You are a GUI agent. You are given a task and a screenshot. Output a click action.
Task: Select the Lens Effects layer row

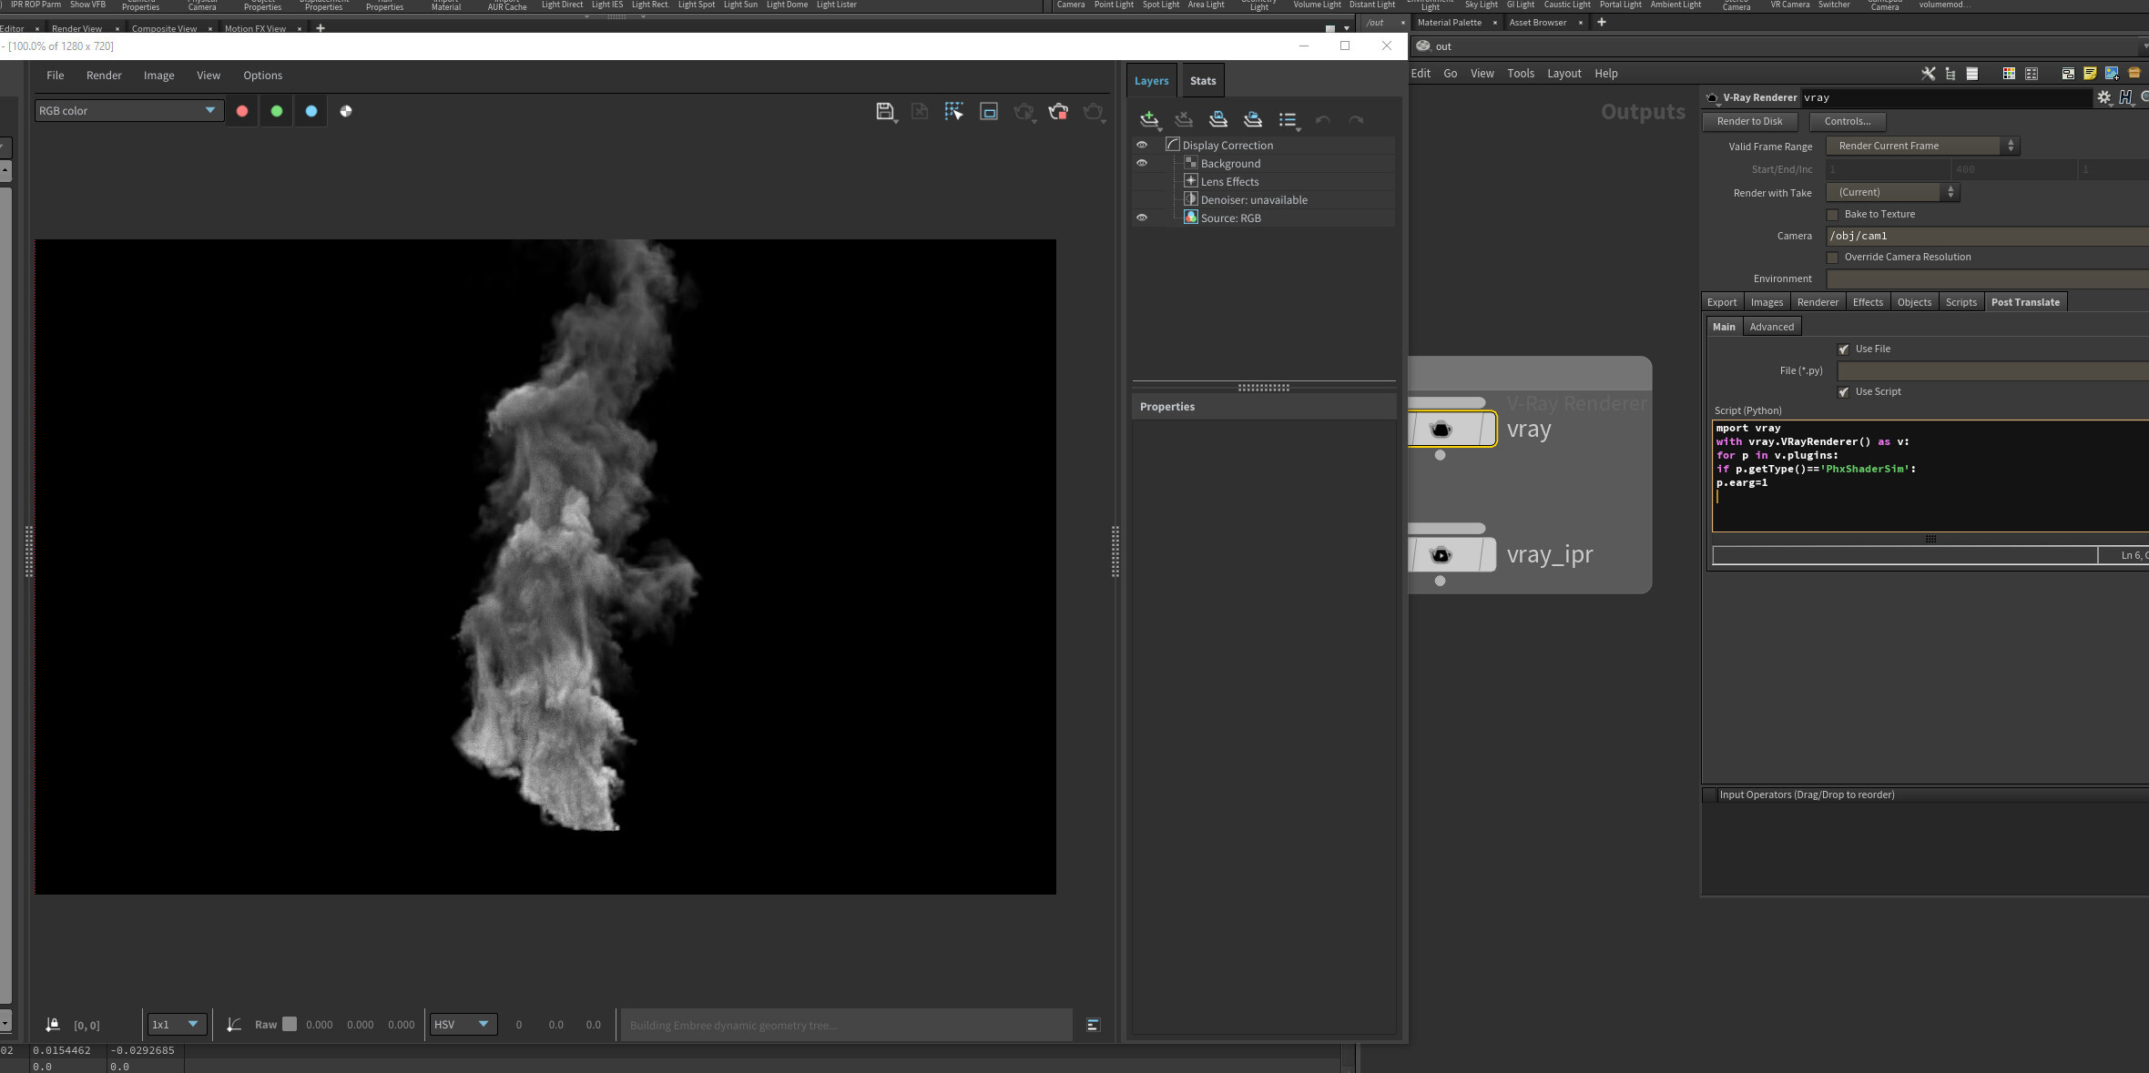1263,181
